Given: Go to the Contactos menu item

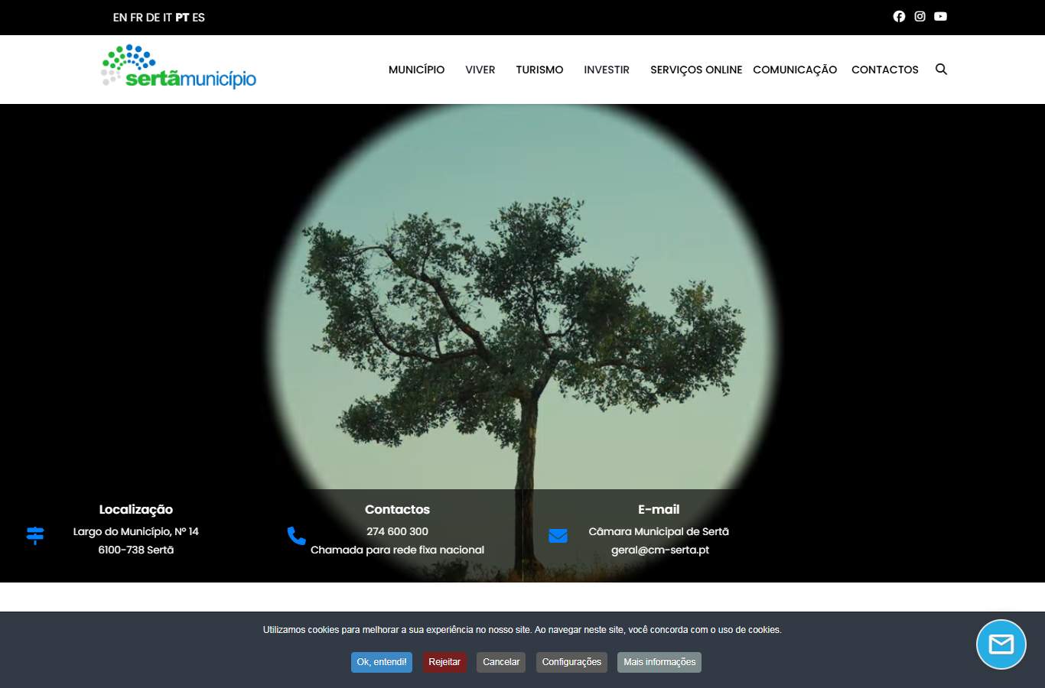Looking at the screenshot, I should [x=885, y=70].
